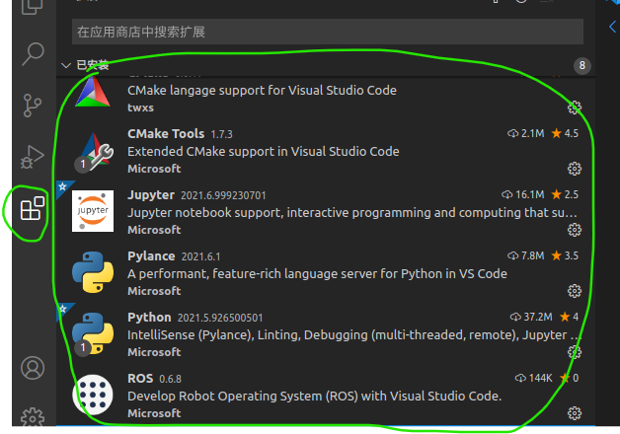This screenshot has height=434, width=620.
Task: Click the Pylance Python logo
Action: (93, 272)
